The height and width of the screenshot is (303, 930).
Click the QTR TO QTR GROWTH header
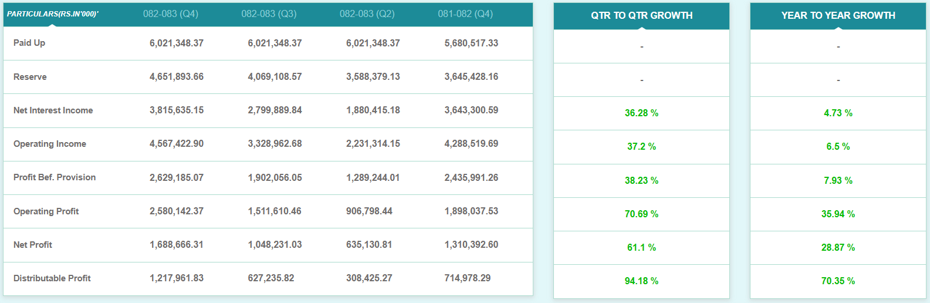[641, 15]
